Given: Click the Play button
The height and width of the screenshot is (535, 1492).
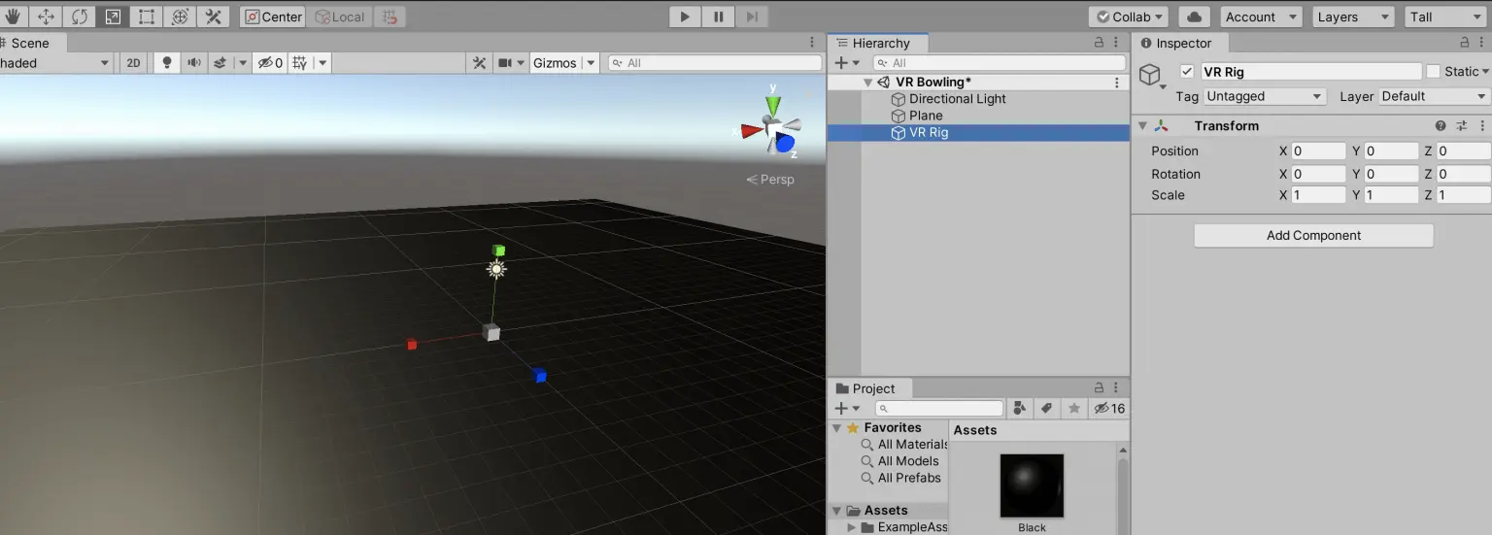Looking at the screenshot, I should coord(685,17).
